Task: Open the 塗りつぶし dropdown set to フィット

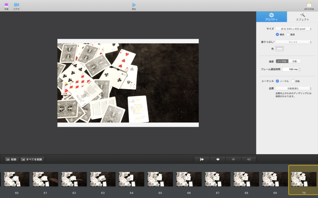Action: pos(294,42)
